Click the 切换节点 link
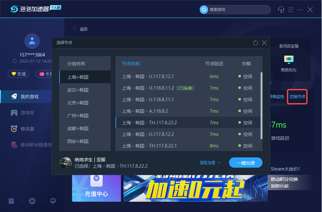 297,96
